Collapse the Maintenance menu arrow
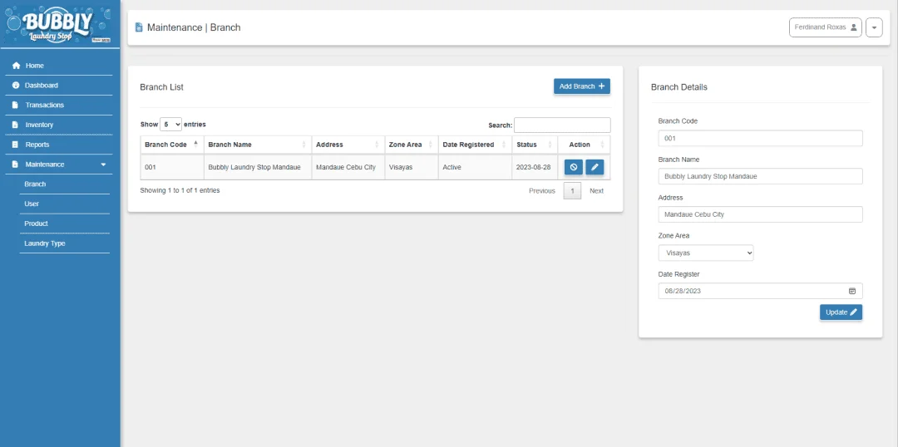The image size is (898, 447). (x=103, y=165)
